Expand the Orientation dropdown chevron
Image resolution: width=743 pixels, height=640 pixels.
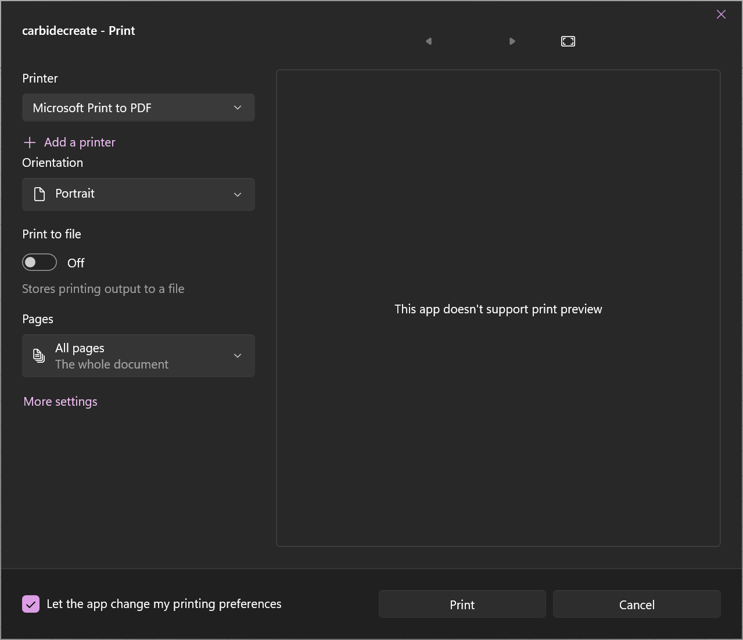click(237, 194)
